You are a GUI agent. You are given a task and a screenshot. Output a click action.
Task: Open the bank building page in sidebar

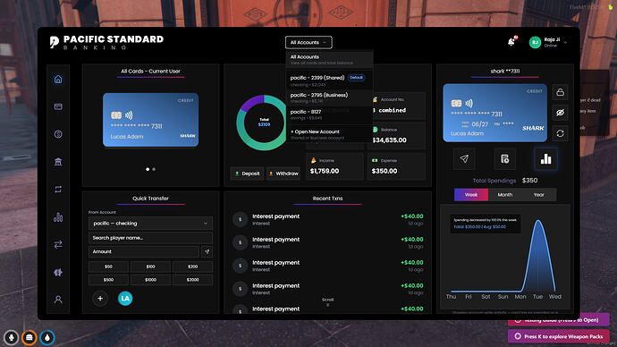pyautogui.click(x=58, y=162)
